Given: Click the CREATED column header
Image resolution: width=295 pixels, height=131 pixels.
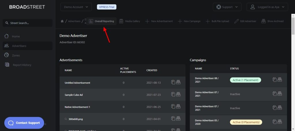Looking at the screenshot, I should (152, 70).
